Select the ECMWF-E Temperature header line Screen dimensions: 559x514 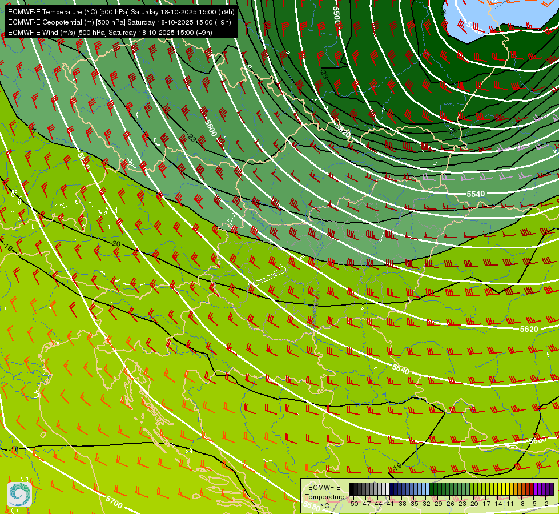(x=121, y=12)
